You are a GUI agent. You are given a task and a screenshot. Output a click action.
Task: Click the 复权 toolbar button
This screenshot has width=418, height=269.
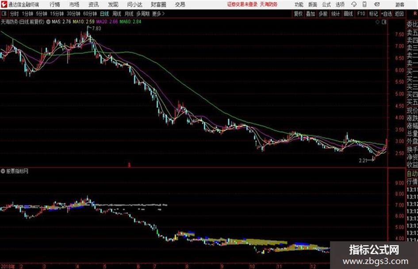tap(298, 14)
